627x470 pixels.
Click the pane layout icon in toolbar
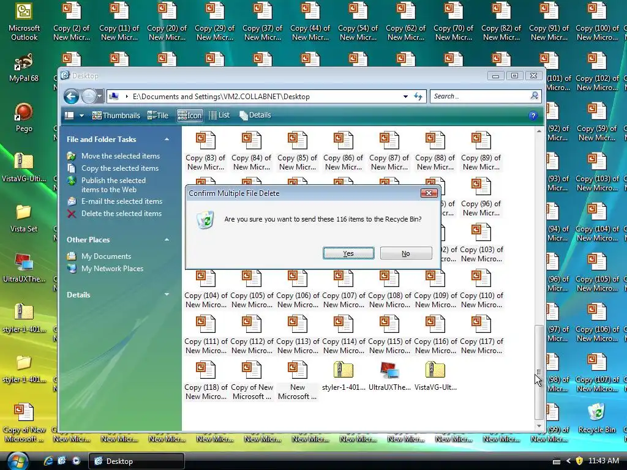coord(69,116)
